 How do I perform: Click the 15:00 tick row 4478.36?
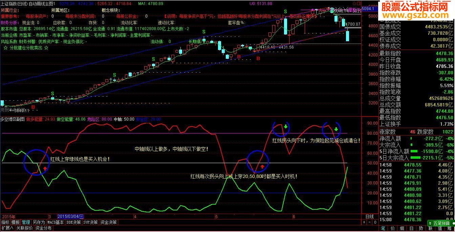tap(417, 220)
